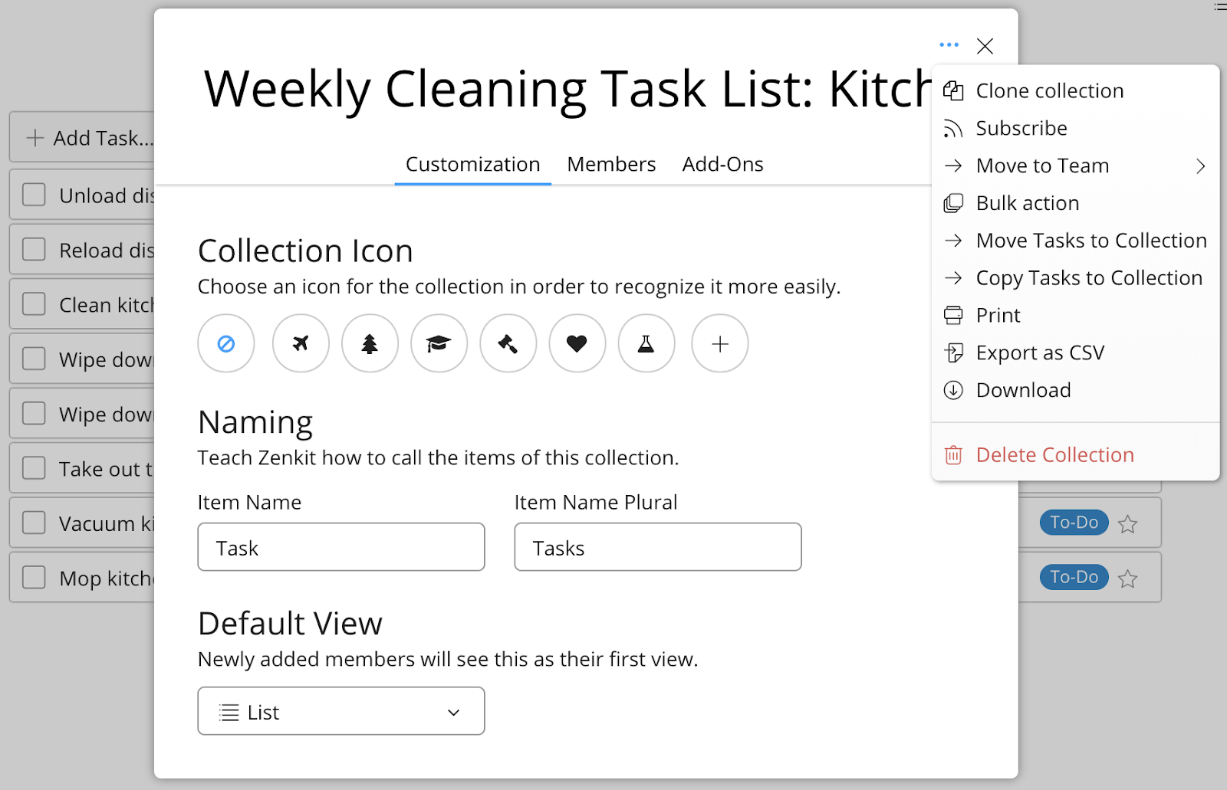Screen dimensions: 1227x790
Task: Click the Item Name Plural field
Action: (658, 547)
